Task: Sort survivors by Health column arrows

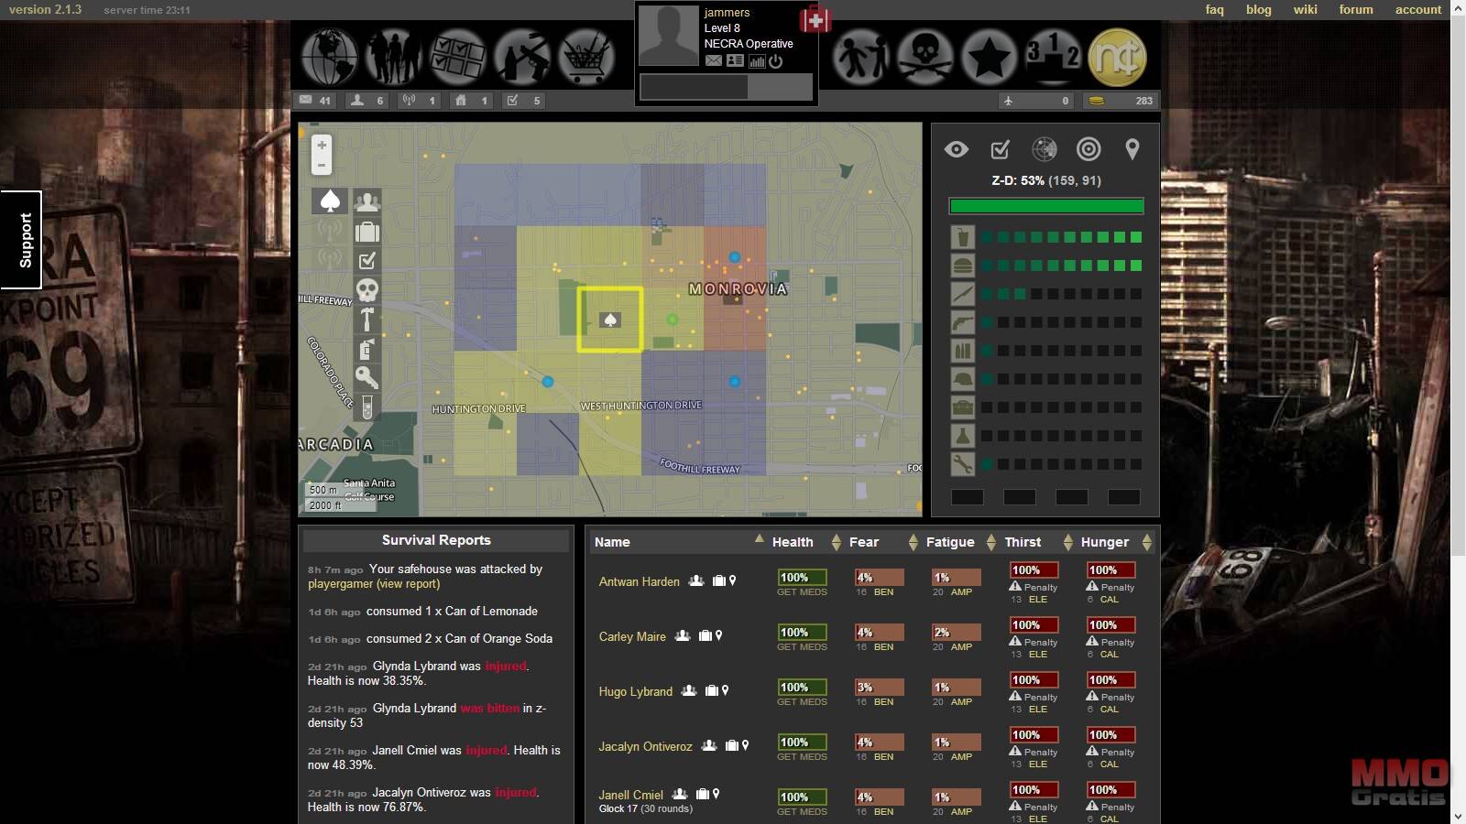Action: [x=836, y=543]
